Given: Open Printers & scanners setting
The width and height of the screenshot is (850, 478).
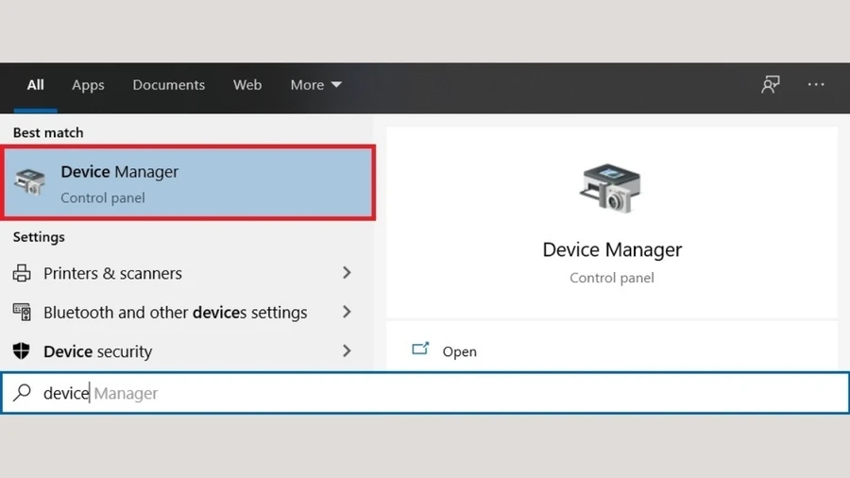Looking at the screenshot, I should click(187, 273).
